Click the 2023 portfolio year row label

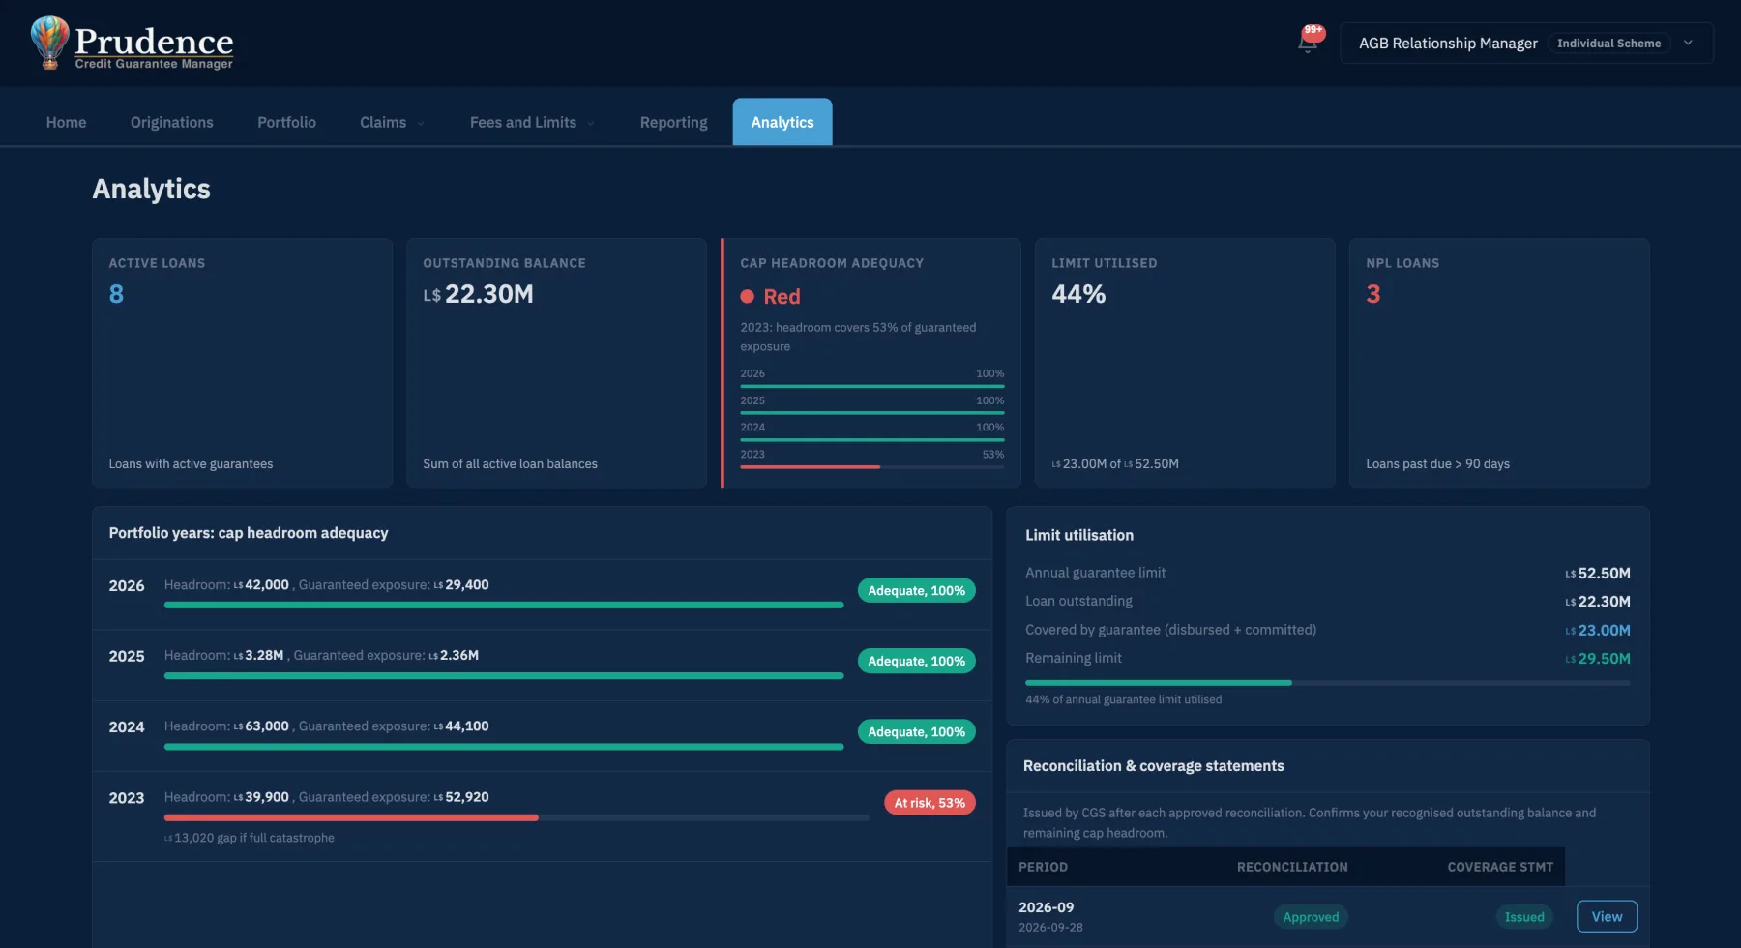pyautogui.click(x=127, y=798)
